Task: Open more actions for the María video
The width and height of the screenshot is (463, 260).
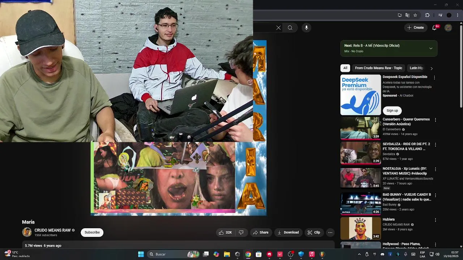Action: 330,233
